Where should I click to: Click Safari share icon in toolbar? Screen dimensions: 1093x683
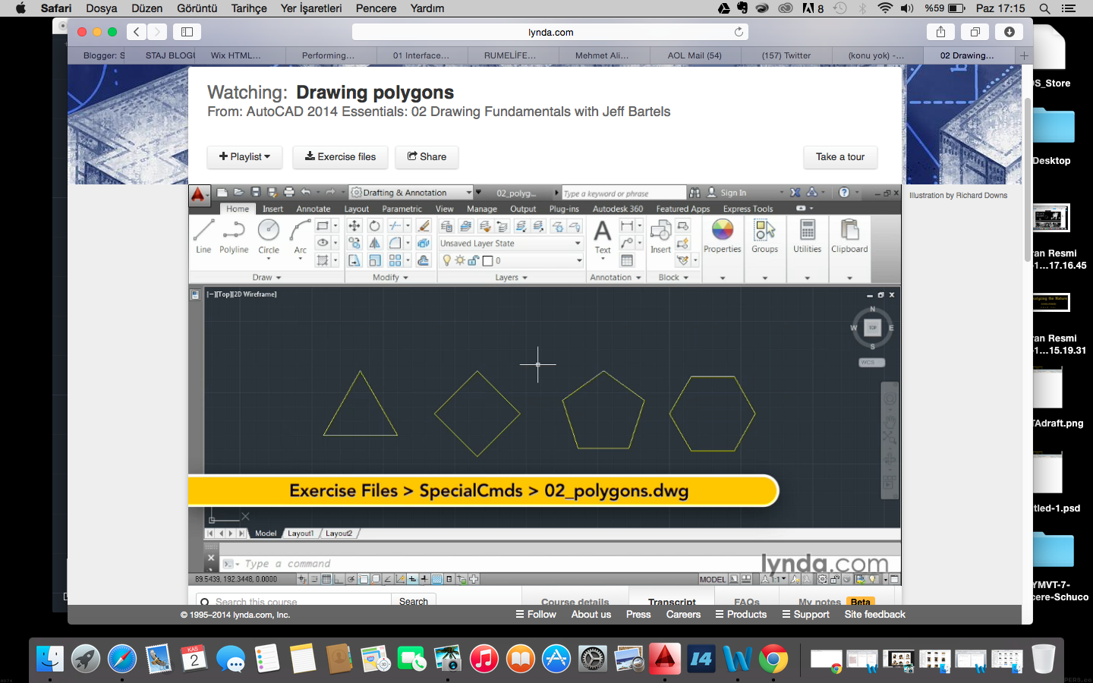point(940,32)
